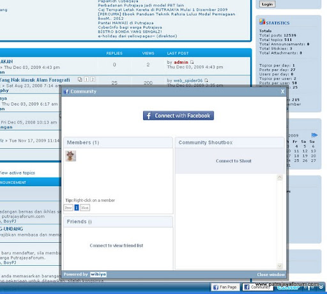Select members page 1
Viewport: 327px width, 294px height.
[77, 208]
